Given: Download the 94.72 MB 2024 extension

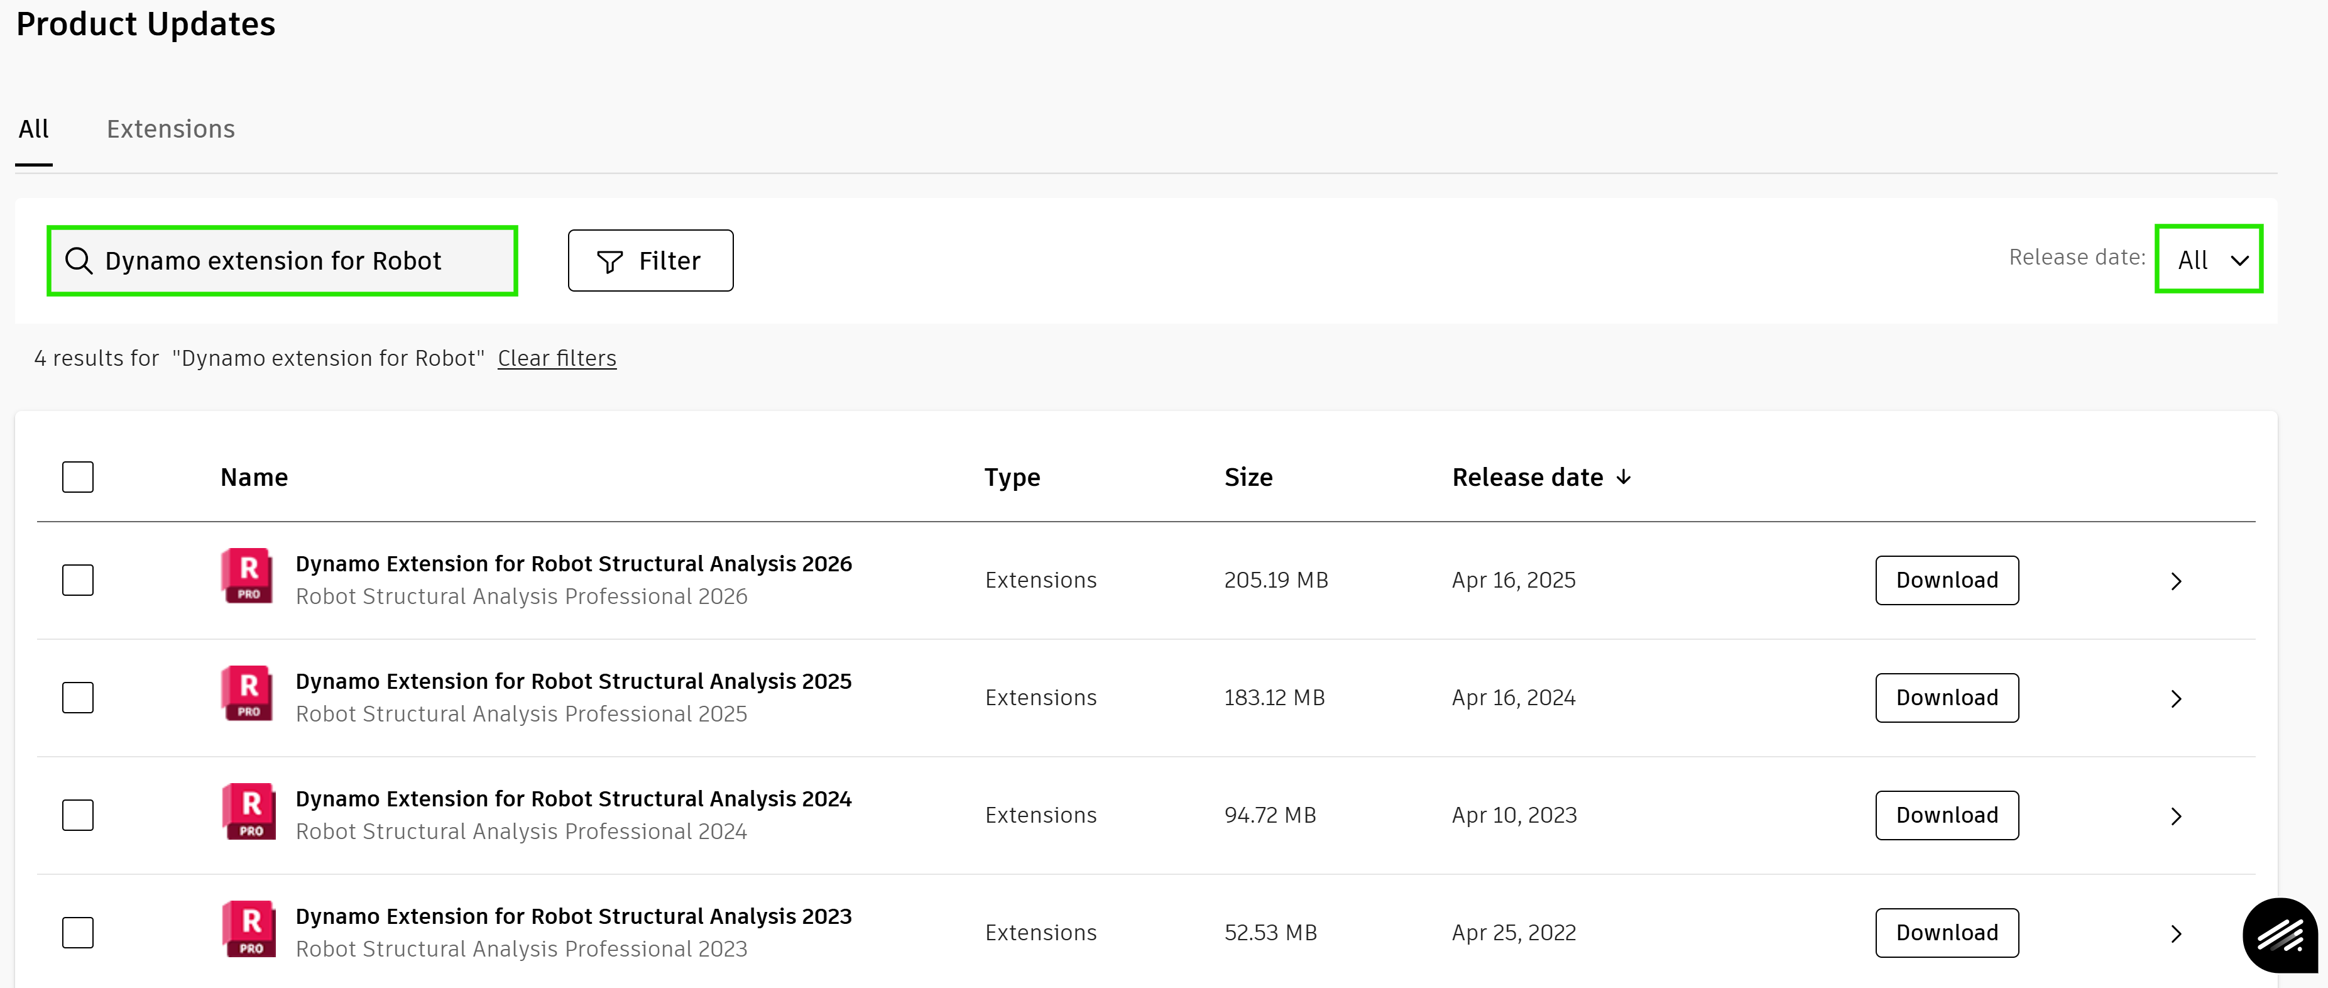Looking at the screenshot, I should (x=1947, y=815).
